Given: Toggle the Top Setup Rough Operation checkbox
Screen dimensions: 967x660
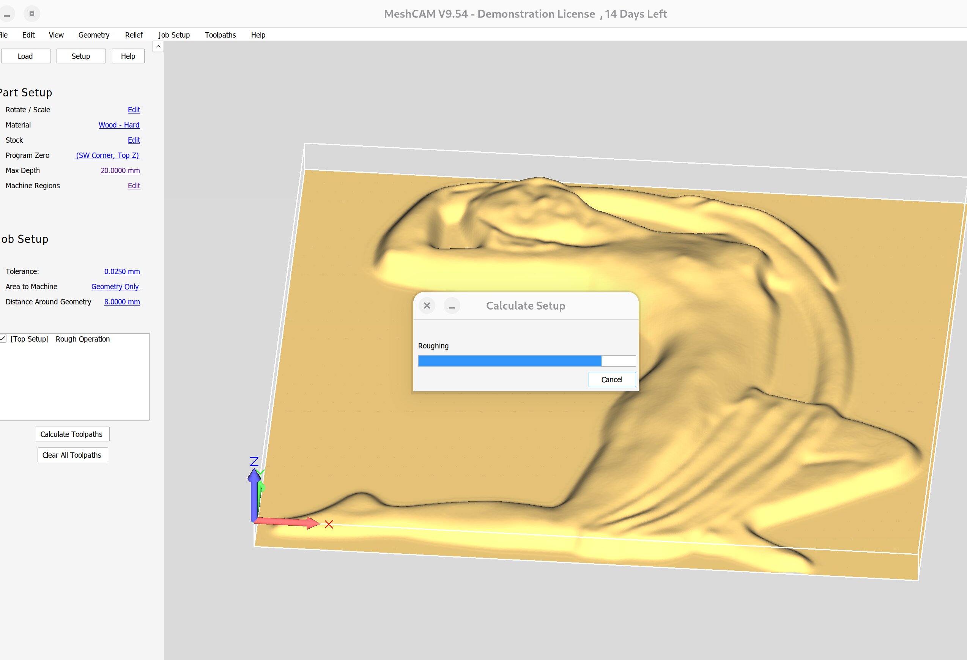Looking at the screenshot, I should (x=3, y=339).
